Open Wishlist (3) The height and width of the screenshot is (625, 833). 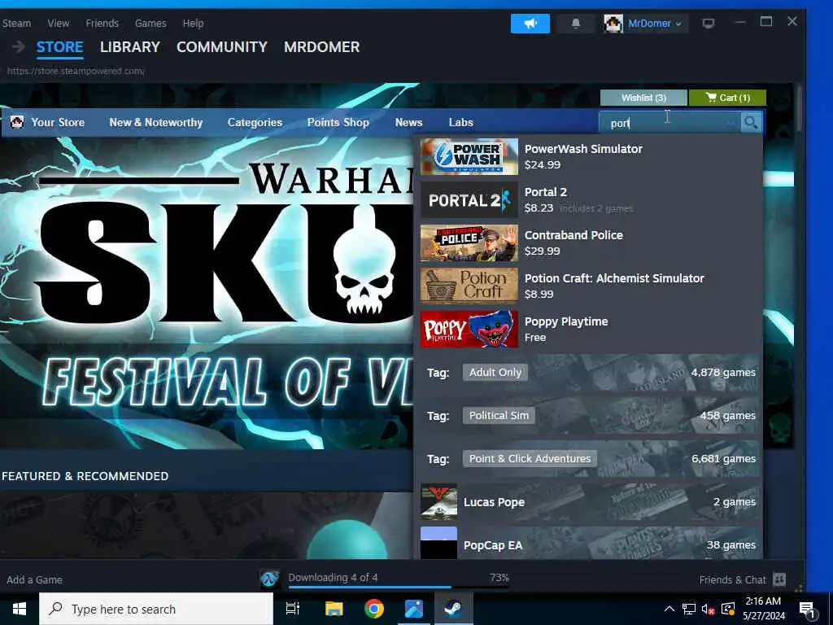pyautogui.click(x=643, y=98)
